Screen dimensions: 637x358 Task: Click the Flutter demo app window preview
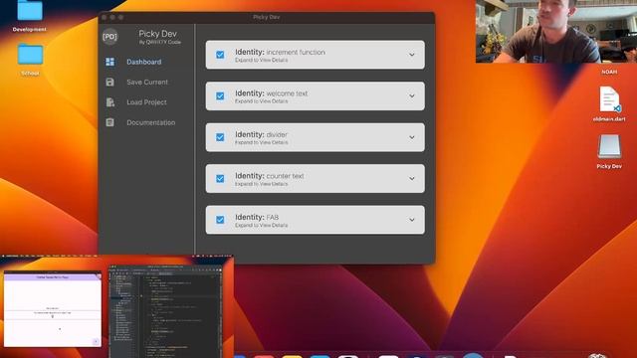coord(53,309)
